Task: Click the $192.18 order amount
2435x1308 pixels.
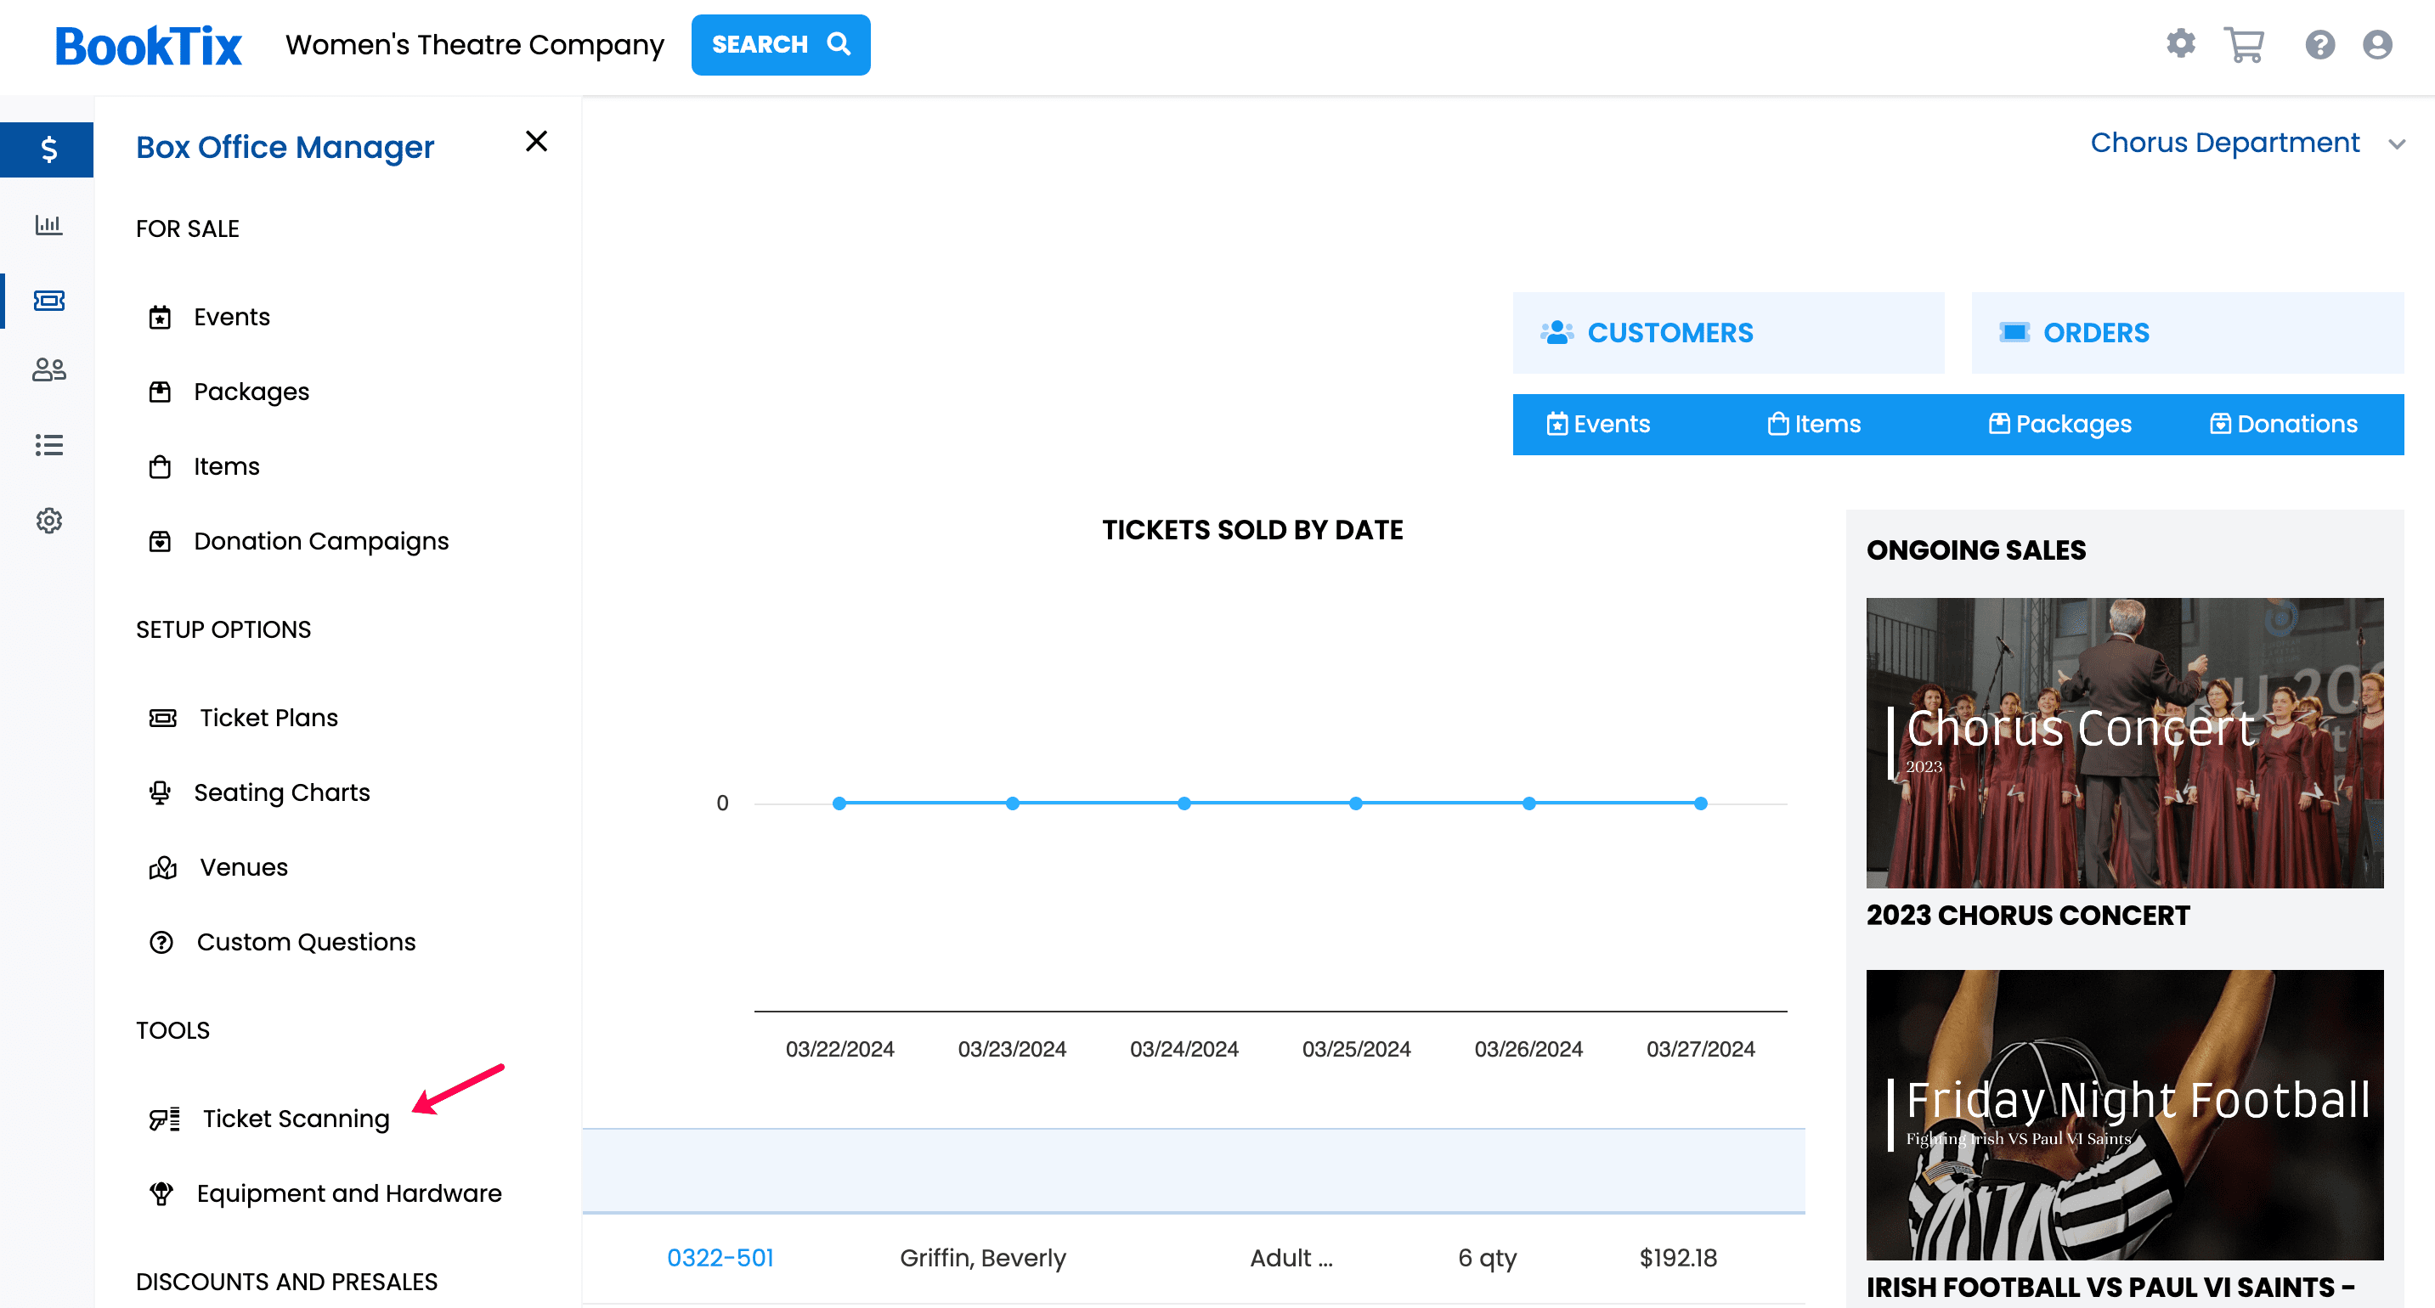Action: click(x=1678, y=1258)
